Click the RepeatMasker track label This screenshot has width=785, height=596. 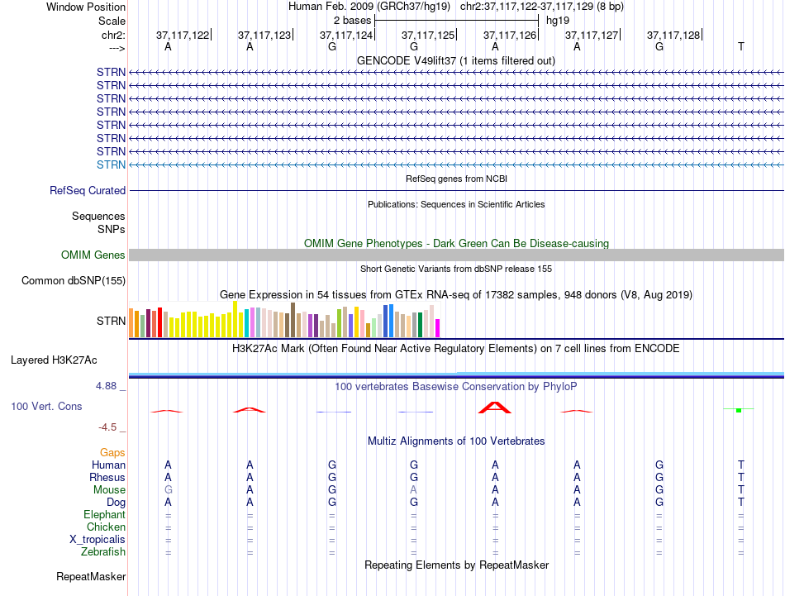[x=91, y=576]
